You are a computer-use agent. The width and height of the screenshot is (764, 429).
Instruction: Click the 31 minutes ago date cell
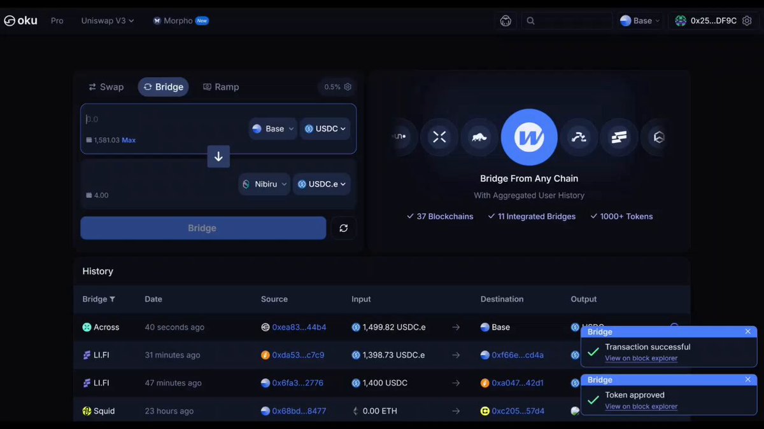pyautogui.click(x=172, y=355)
